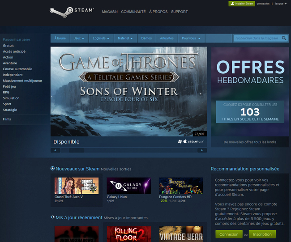The height and width of the screenshot is (242, 291).
Task: Click the carousel scrollbar thumb
Action: (x=77, y=150)
